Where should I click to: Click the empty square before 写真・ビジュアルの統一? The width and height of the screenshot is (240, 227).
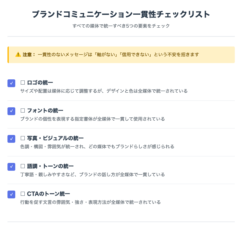coord(23,138)
